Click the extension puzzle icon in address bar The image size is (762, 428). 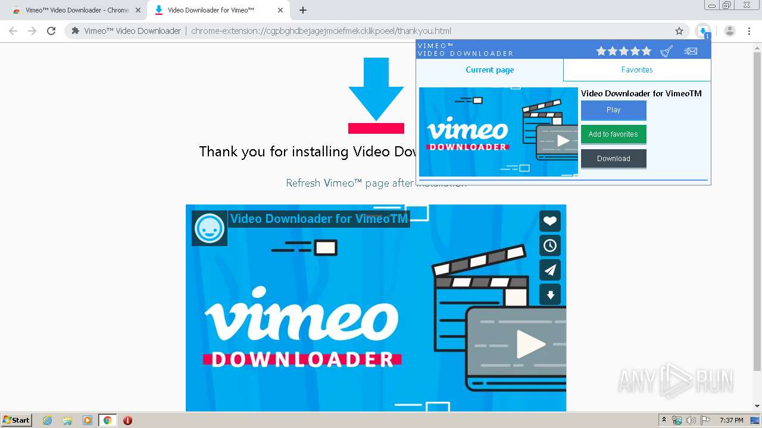click(x=75, y=31)
